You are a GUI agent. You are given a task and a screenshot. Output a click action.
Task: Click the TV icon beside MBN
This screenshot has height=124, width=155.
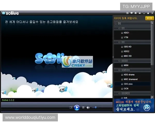coord(122,65)
